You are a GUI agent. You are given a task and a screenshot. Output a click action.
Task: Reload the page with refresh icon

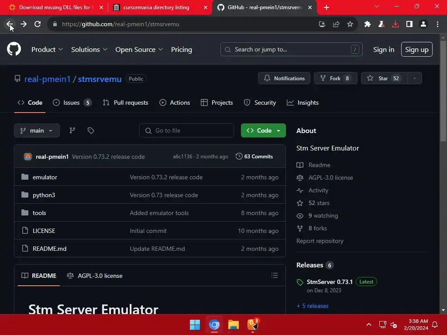[x=38, y=24]
